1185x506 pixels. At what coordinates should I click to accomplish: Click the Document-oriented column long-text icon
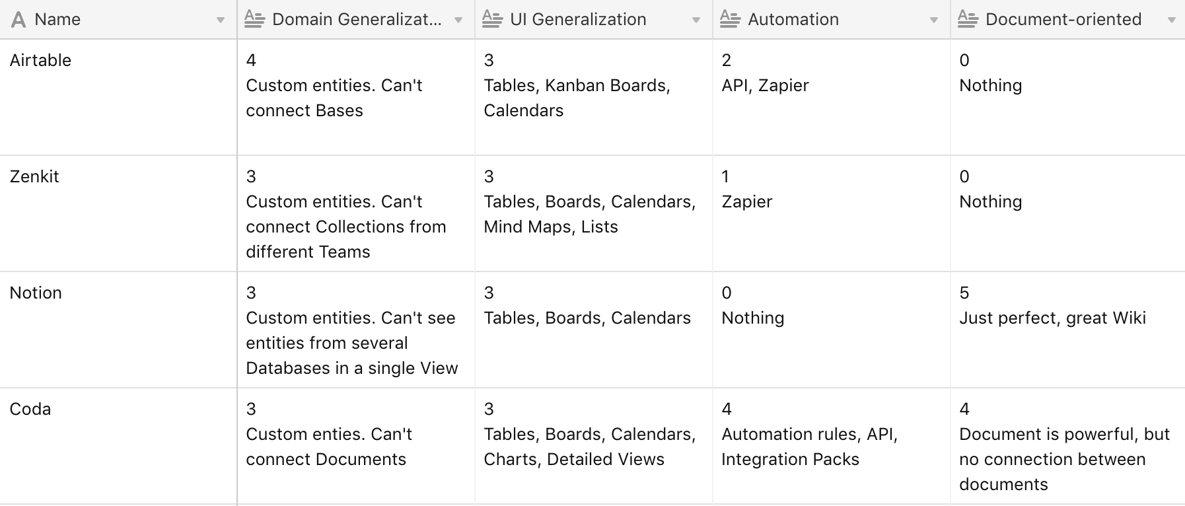(968, 20)
